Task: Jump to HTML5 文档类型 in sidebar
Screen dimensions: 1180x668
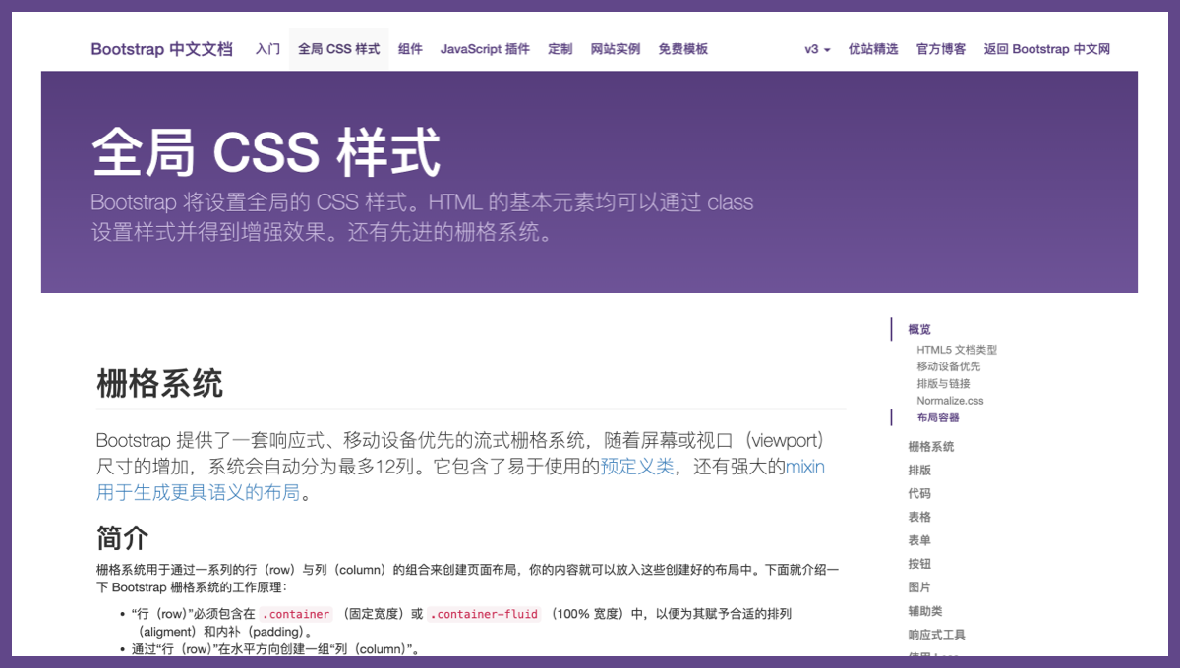Action: (957, 350)
